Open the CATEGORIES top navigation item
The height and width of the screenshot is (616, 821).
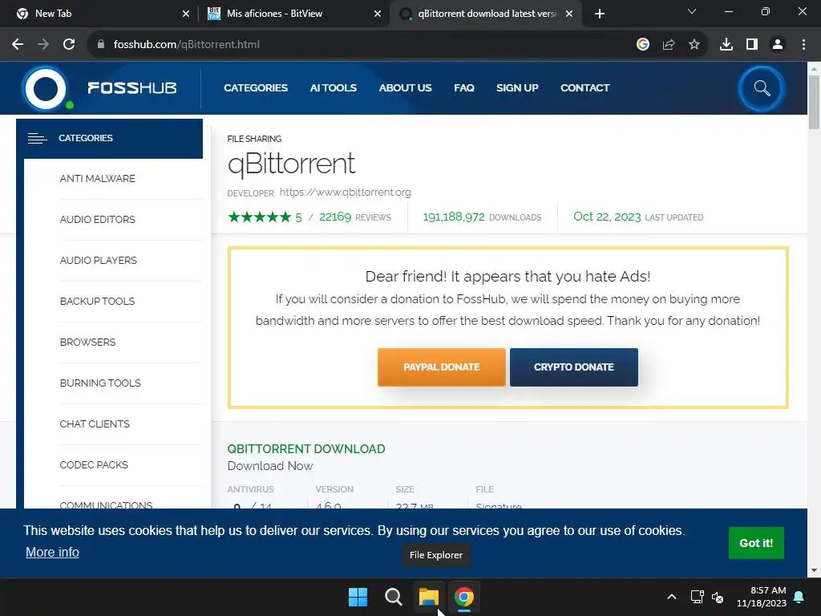click(256, 88)
